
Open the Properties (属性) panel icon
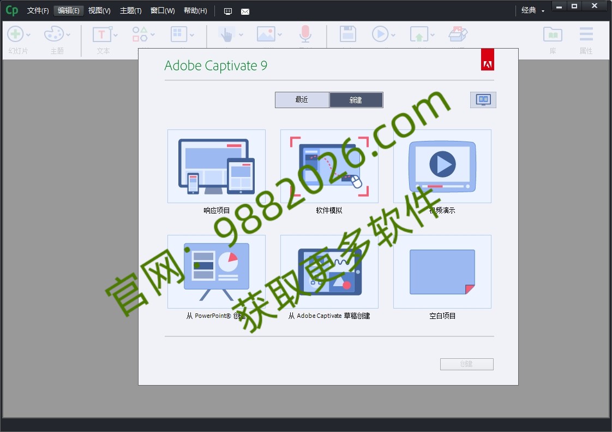[x=586, y=34]
